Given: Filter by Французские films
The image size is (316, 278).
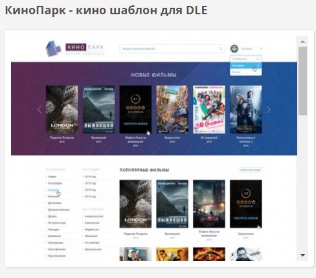Looking at the screenshot, I should [x=93, y=249].
